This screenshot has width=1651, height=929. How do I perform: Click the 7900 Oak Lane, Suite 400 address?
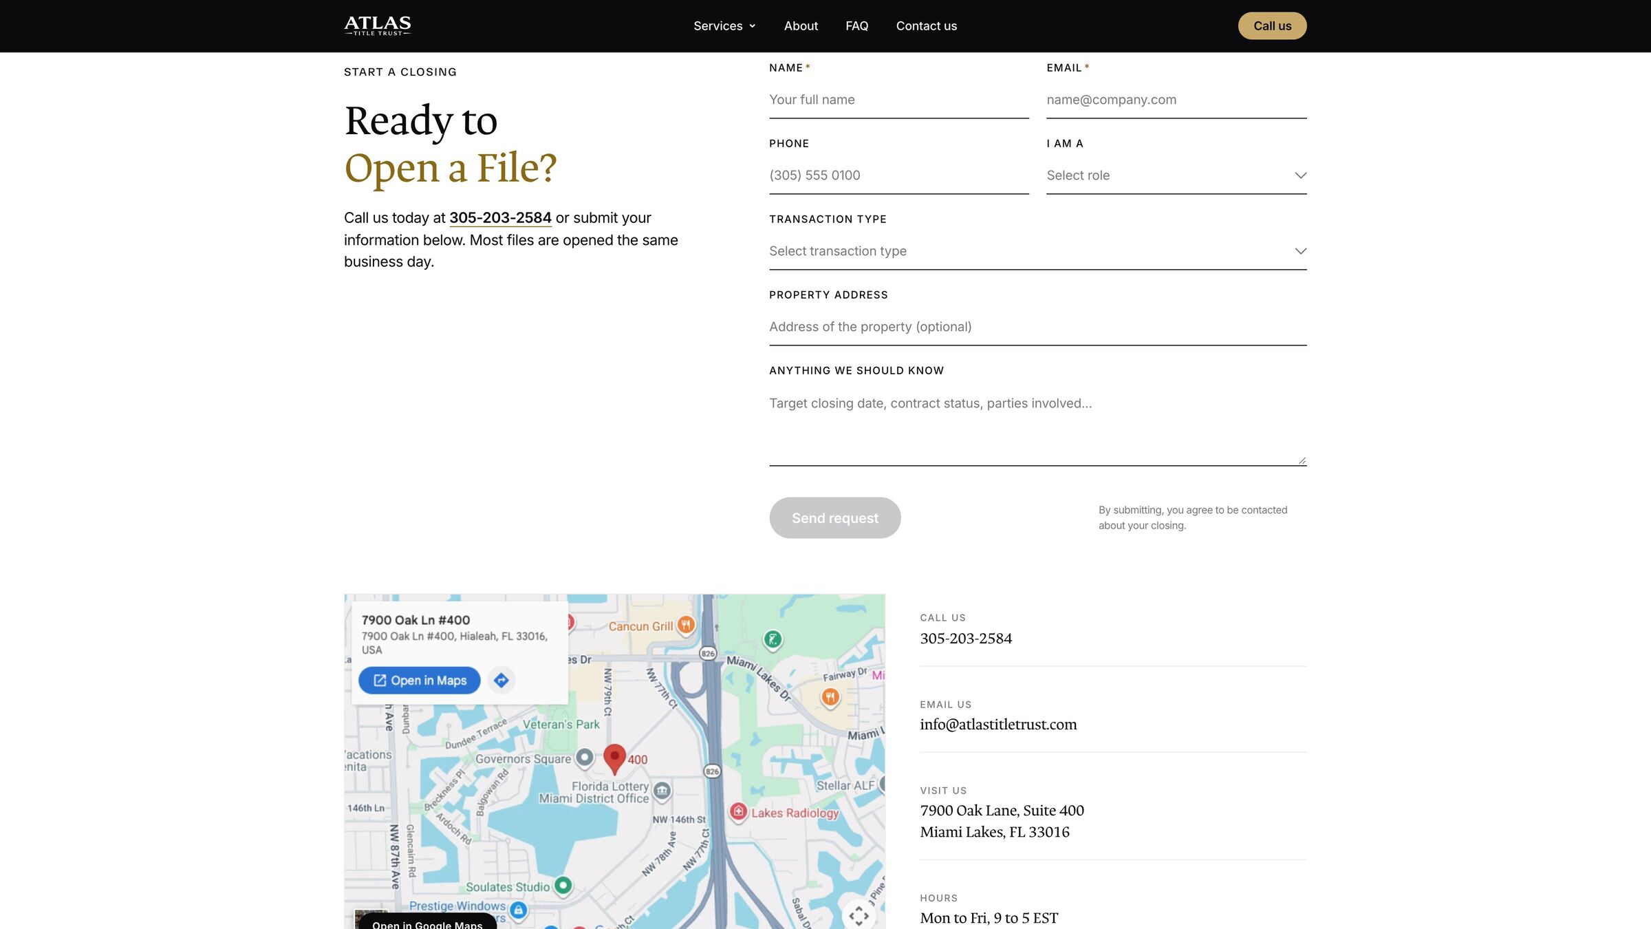[1002, 821]
